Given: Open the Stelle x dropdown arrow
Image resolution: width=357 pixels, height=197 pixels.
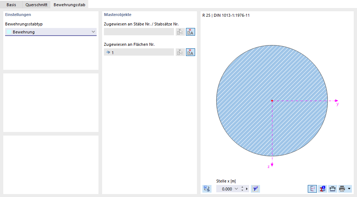Looking at the screenshot, I should [236, 189].
